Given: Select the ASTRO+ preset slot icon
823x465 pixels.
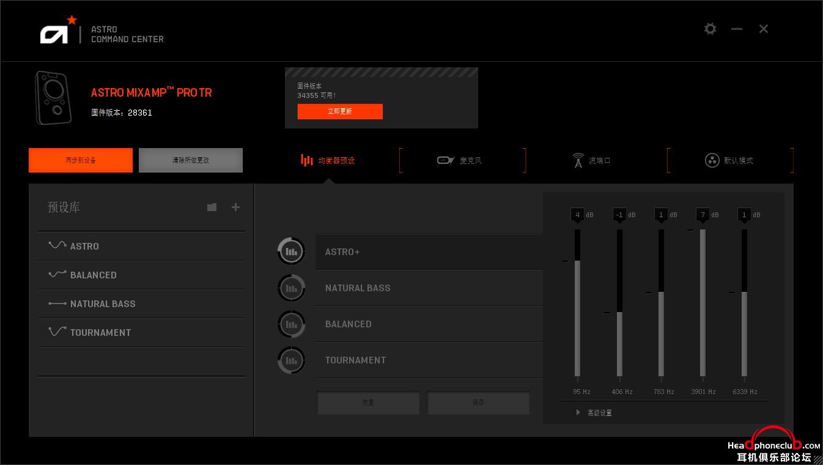Looking at the screenshot, I should point(291,251).
